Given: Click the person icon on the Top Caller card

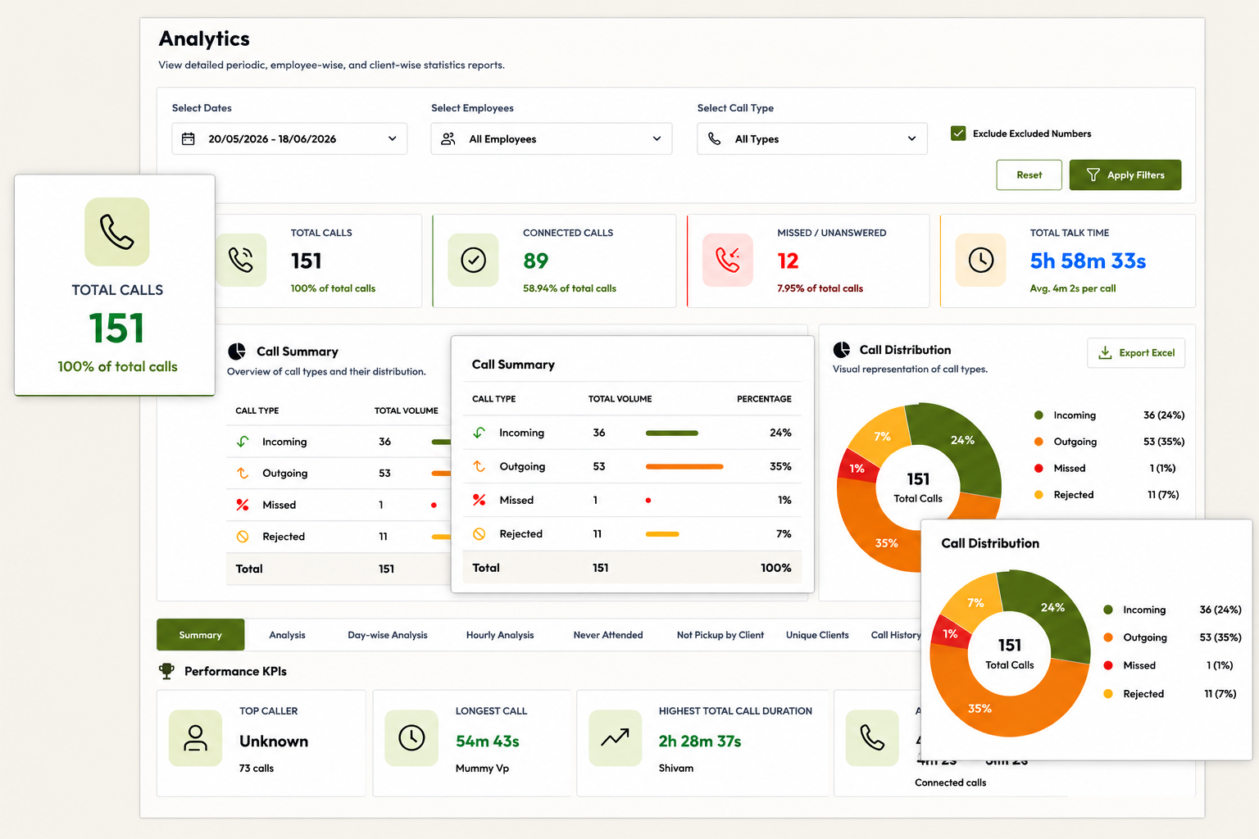Looking at the screenshot, I should coord(195,737).
